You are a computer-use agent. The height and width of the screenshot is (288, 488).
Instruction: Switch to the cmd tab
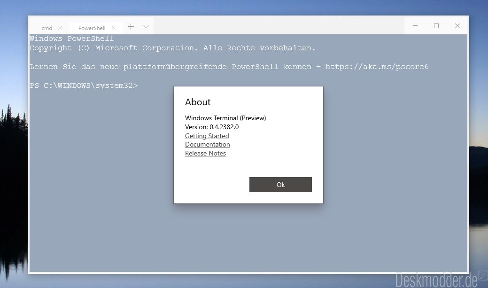46,28
